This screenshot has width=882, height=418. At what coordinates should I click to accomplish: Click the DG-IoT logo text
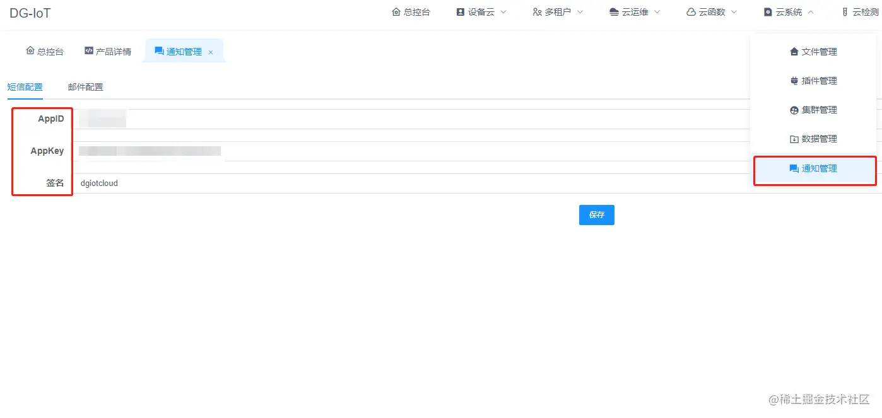(x=30, y=13)
